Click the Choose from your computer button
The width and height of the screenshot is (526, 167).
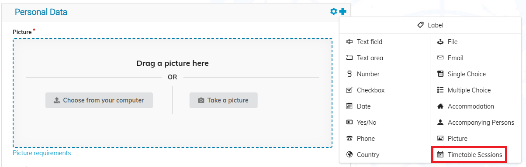click(x=99, y=100)
